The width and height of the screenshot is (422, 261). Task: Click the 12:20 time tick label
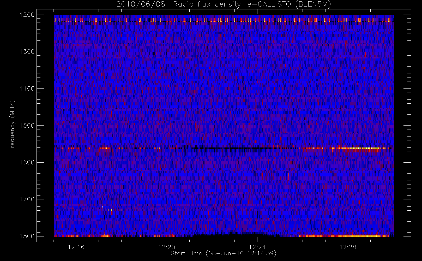coord(167,247)
